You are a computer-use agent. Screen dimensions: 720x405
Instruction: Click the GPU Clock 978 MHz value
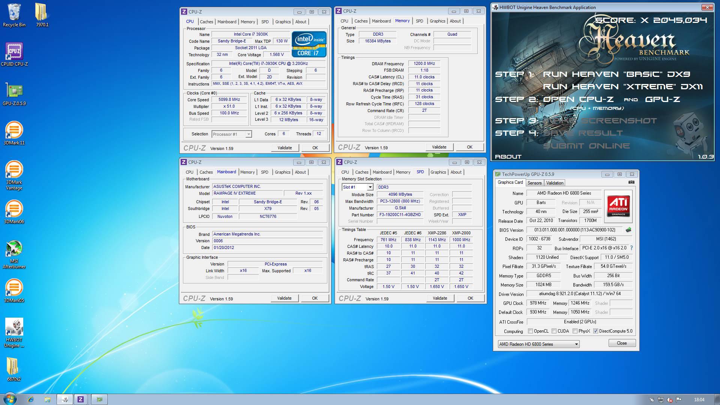(538, 303)
